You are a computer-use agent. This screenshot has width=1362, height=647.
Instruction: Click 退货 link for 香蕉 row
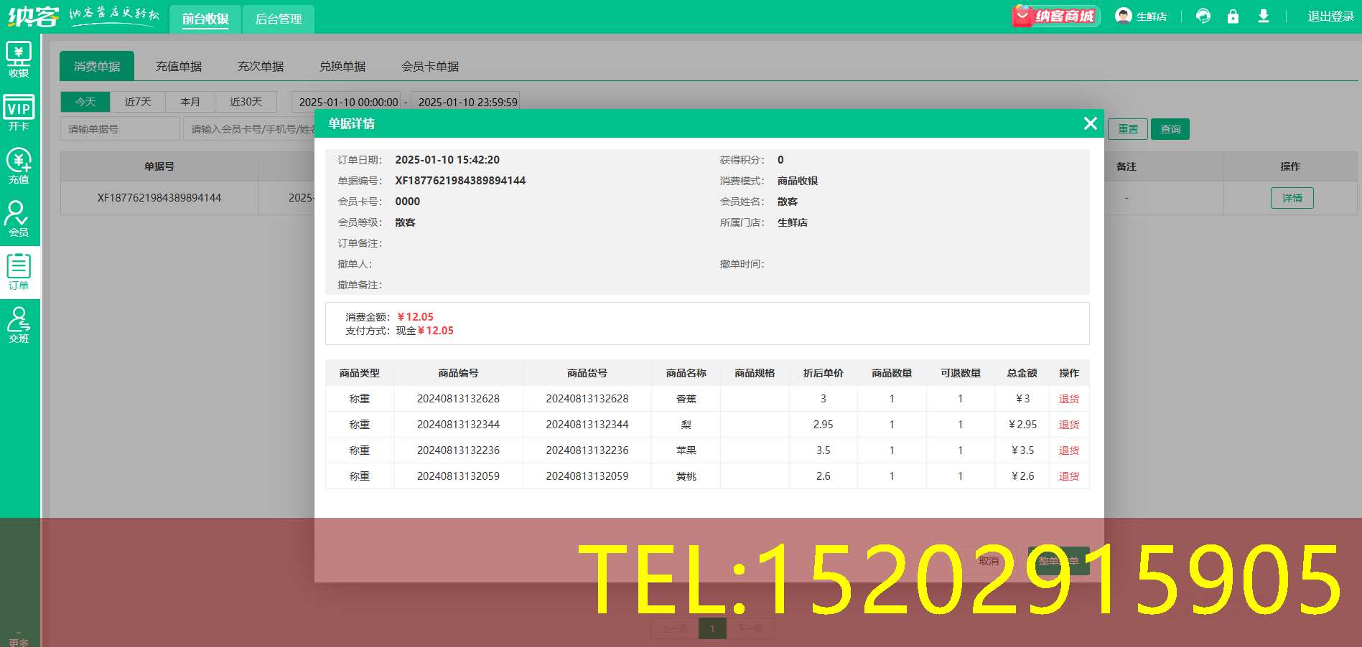tap(1068, 399)
